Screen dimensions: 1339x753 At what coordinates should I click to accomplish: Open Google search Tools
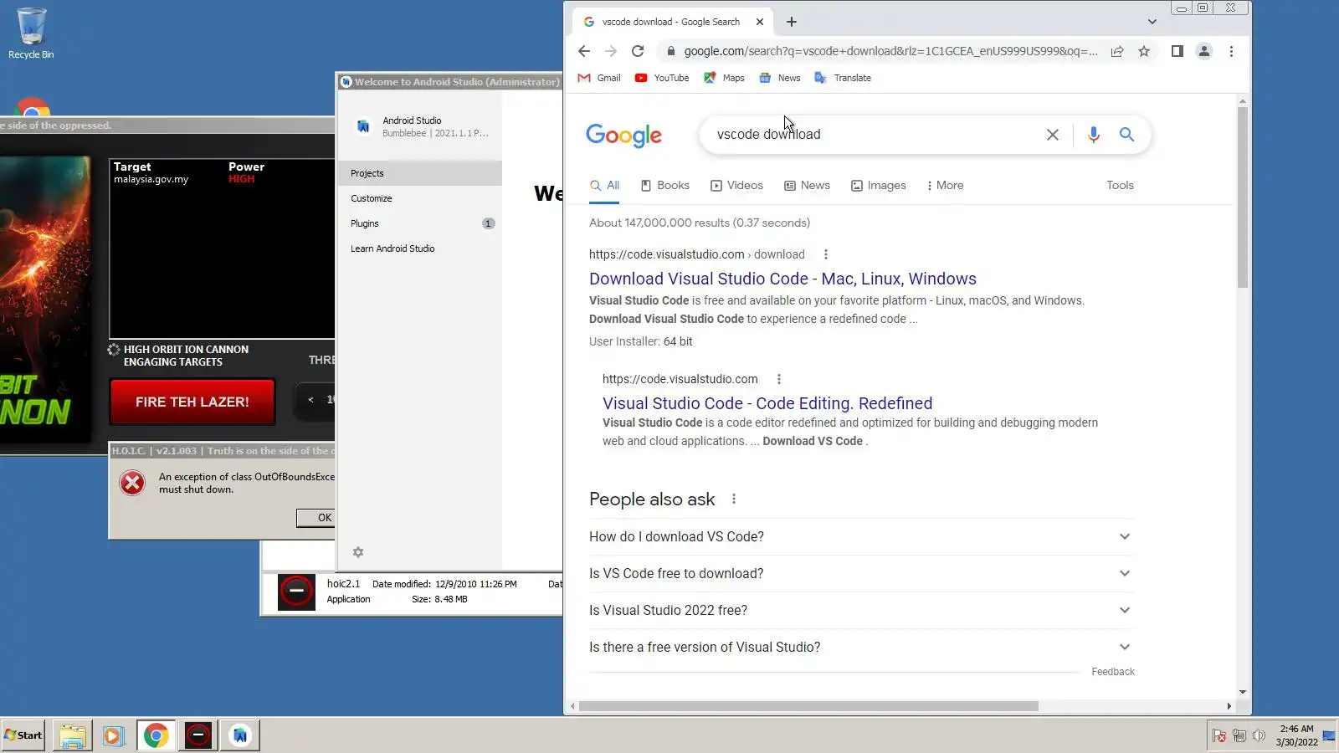pyautogui.click(x=1120, y=186)
